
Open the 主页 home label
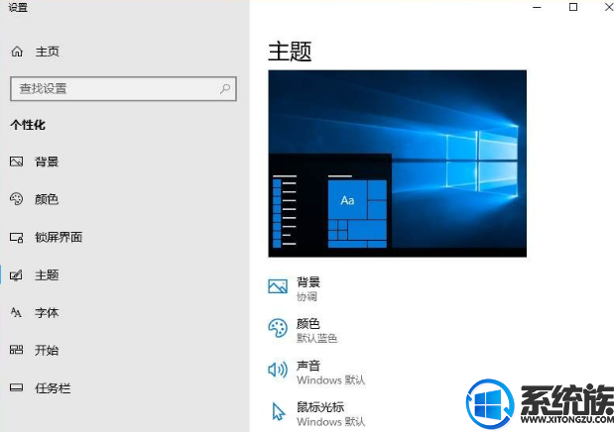48,52
